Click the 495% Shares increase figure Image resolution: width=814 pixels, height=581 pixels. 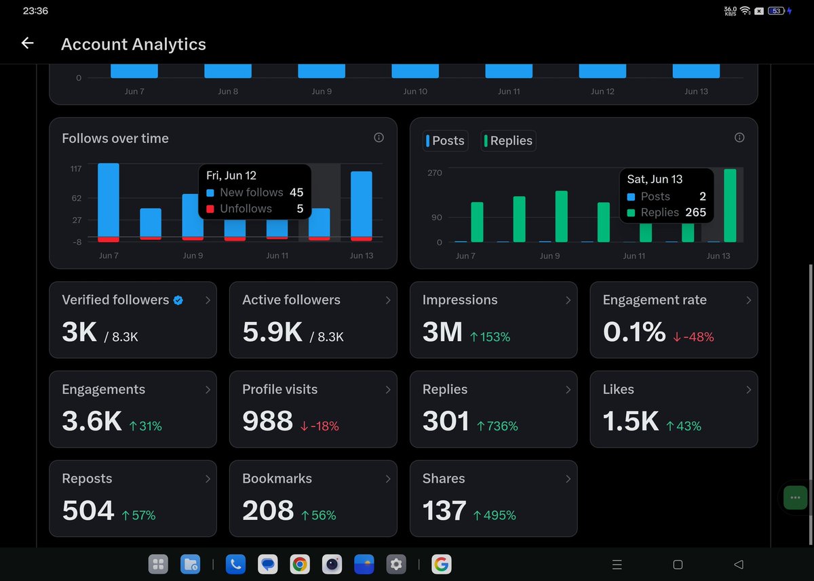coord(495,516)
